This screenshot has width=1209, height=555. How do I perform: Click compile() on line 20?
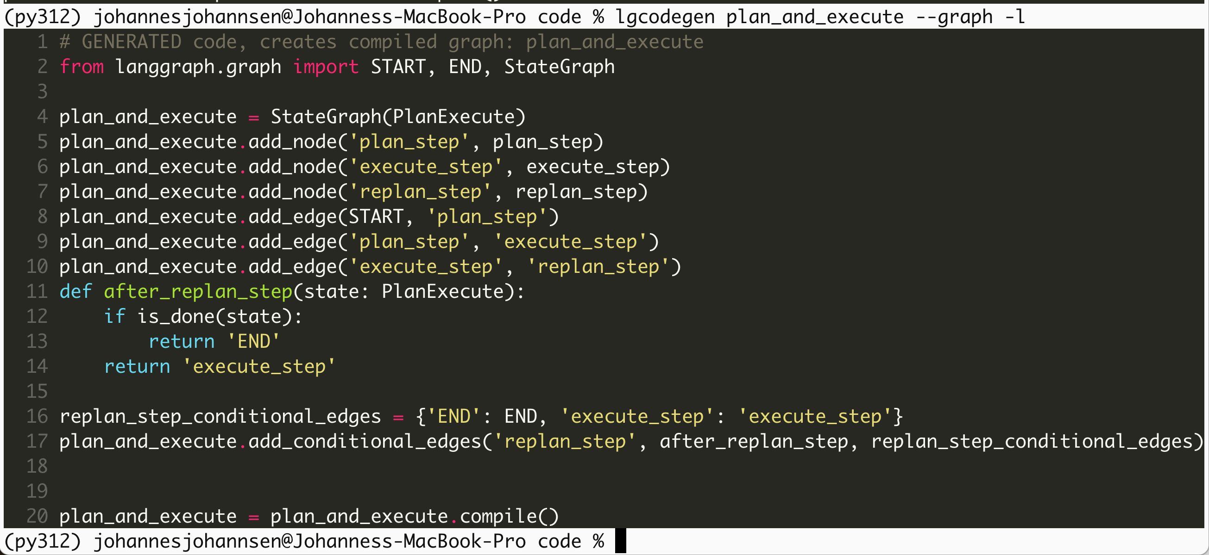pyautogui.click(x=509, y=516)
